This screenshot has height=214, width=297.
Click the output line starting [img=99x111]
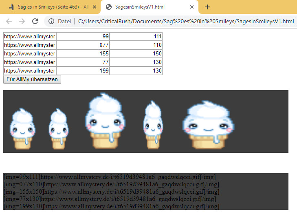tap(110, 177)
